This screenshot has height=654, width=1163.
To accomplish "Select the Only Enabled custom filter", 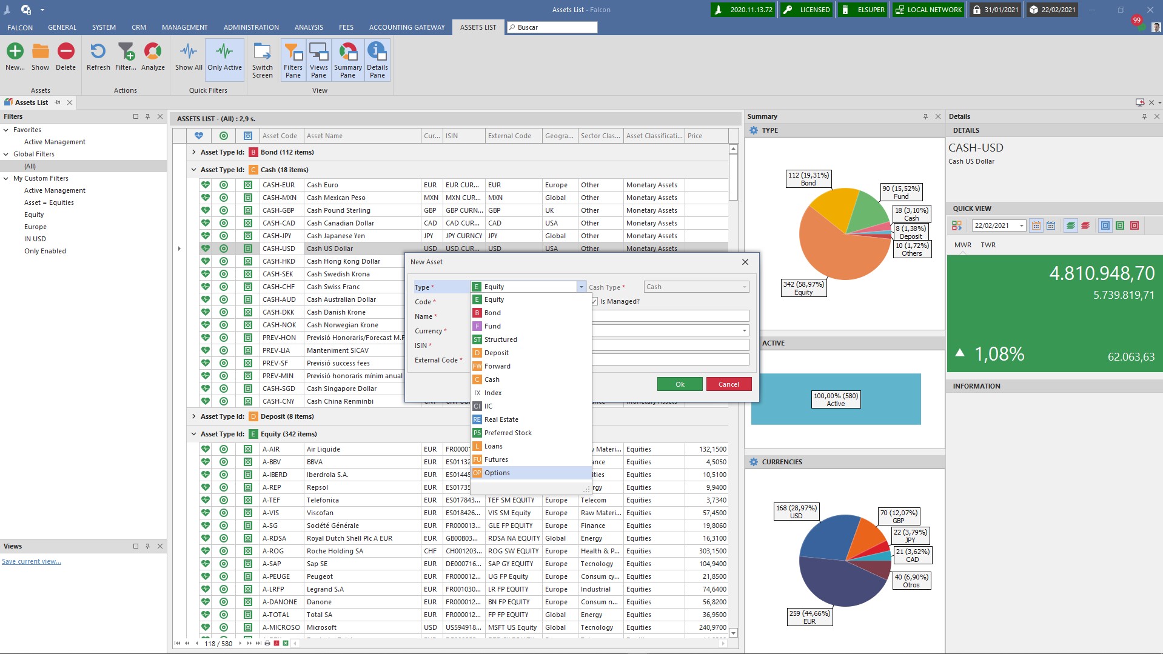I will pos(45,251).
